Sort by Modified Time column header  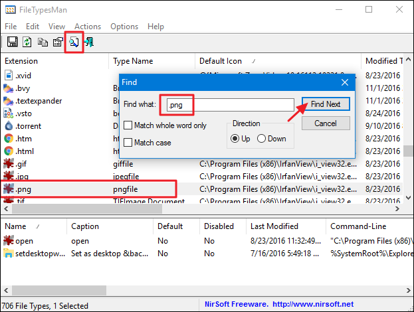(382, 61)
